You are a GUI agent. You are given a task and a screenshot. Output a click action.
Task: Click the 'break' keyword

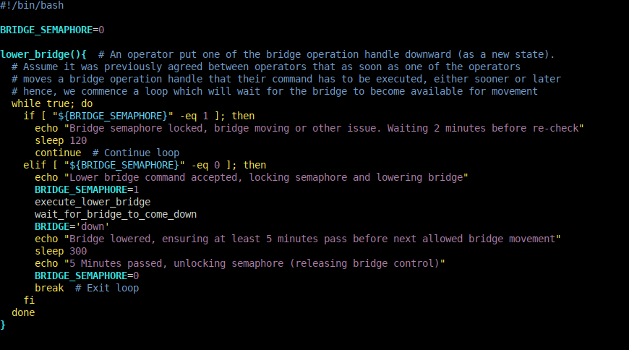click(x=49, y=288)
